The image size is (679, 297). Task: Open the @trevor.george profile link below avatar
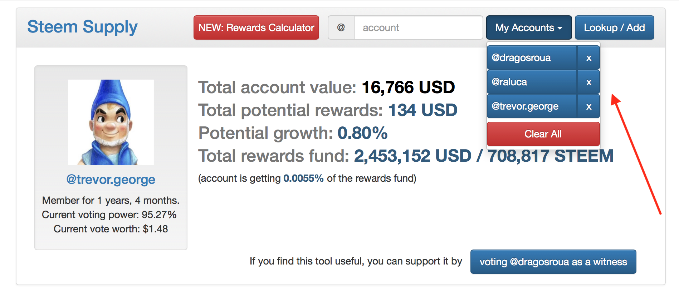[x=111, y=179]
